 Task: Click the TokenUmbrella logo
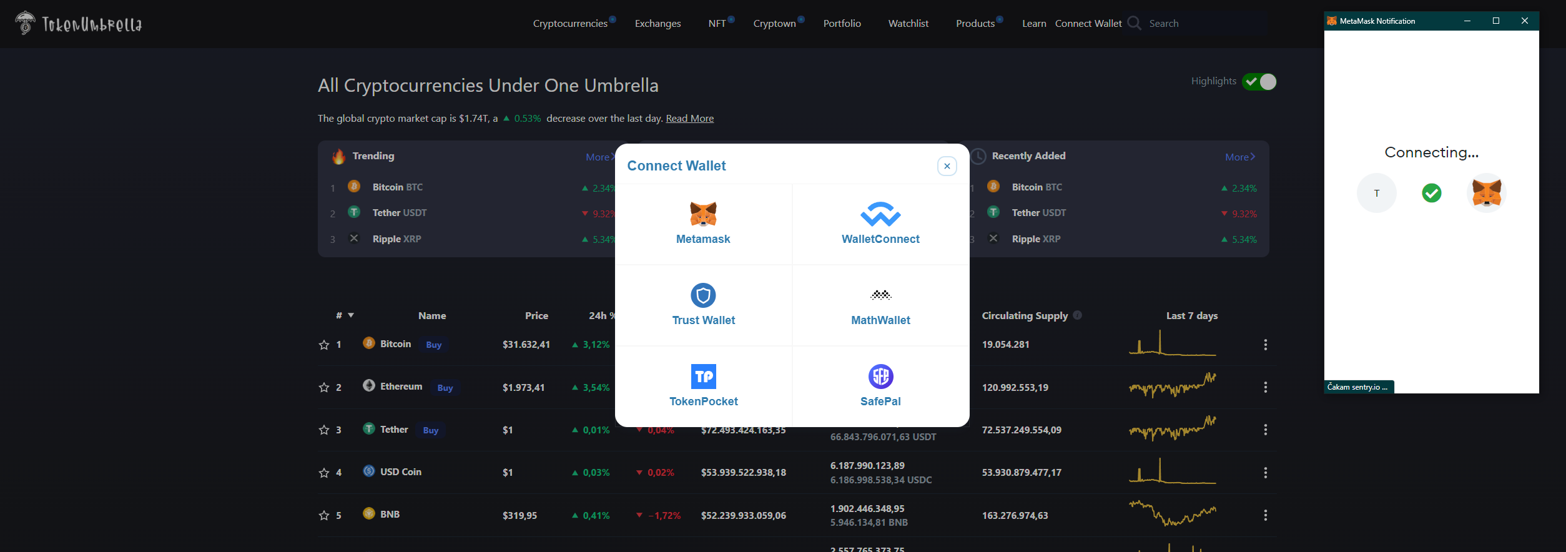coord(79,24)
